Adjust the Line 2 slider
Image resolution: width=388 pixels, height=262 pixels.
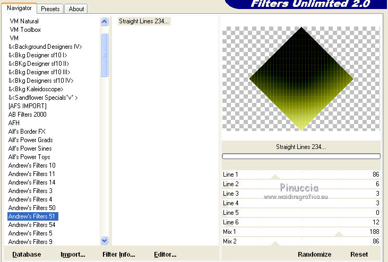coord(301,184)
